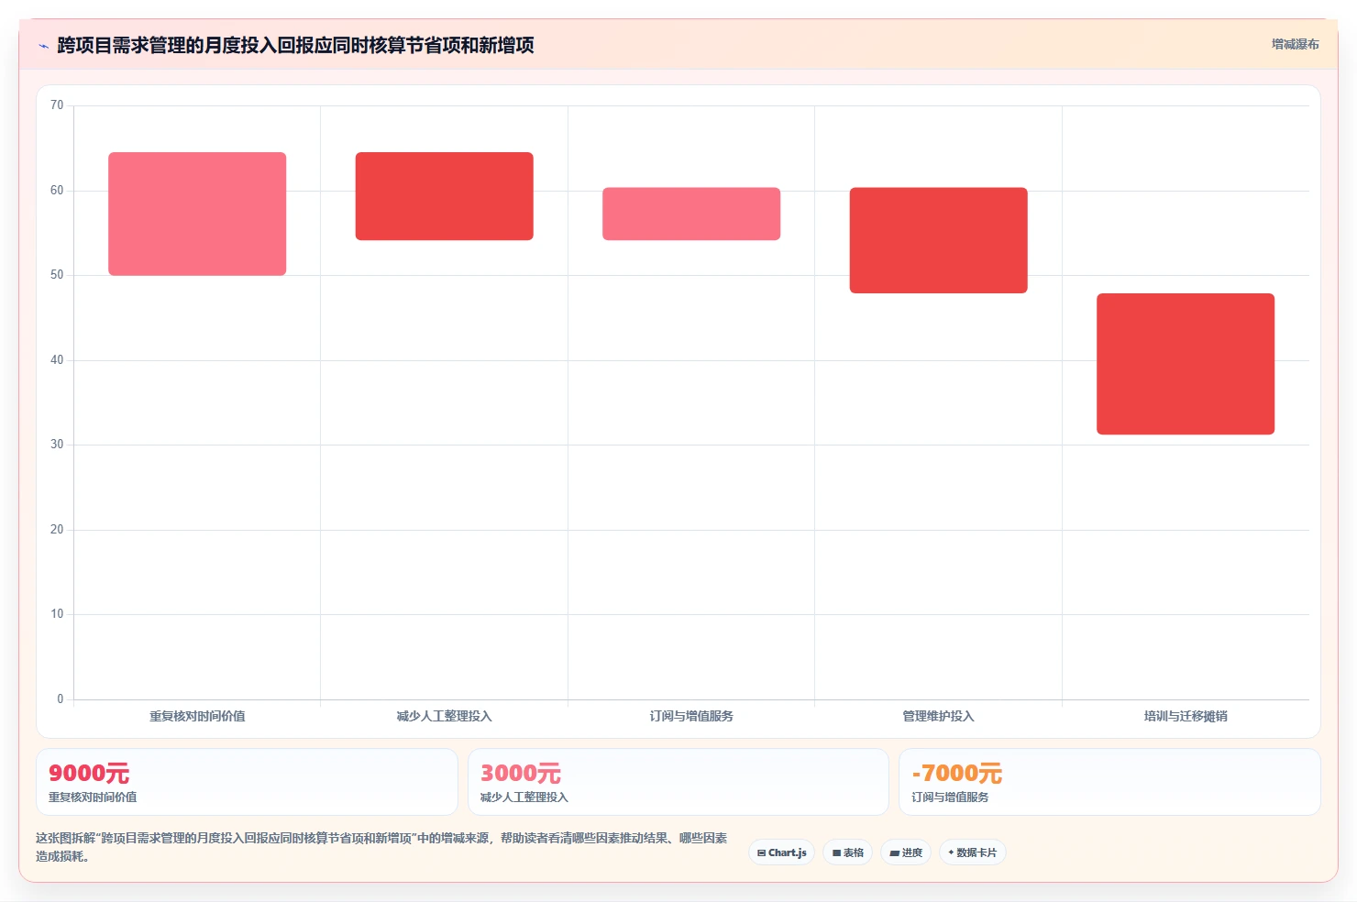Image resolution: width=1357 pixels, height=902 pixels.
Task: Click the Chart.js tag chip
Action: point(782,852)
